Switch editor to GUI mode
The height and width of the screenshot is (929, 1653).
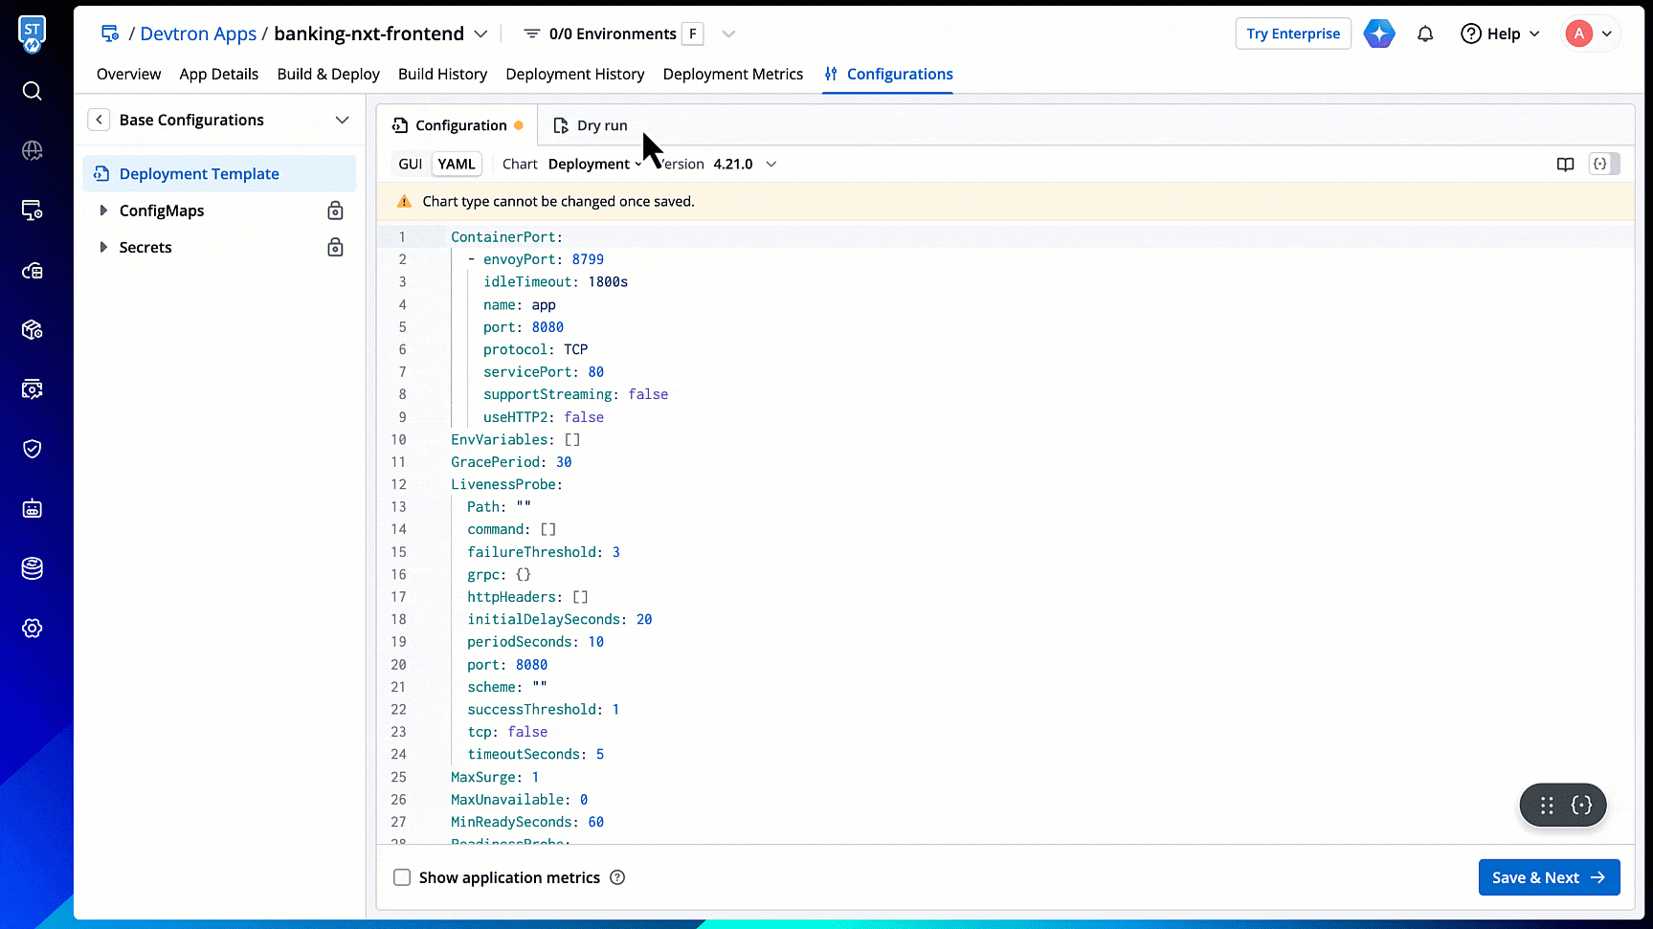coord(410,165)
